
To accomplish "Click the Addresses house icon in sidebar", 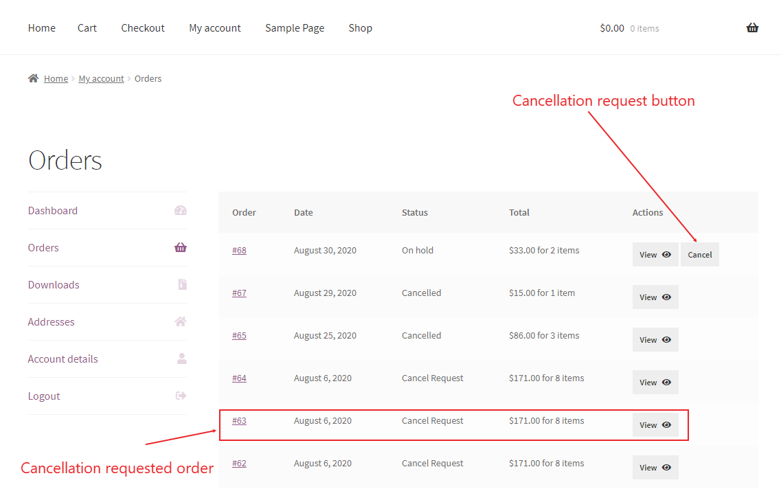I will pyautogui.click(x=180, y=321).
